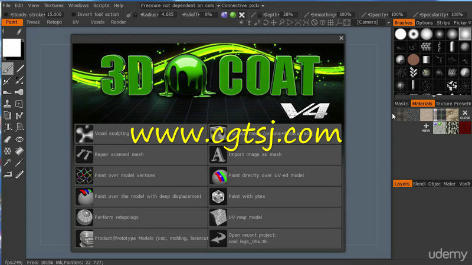This screenshot has width=472, height=265.
Task: Switch to the Retopo room tab
Action: 54,22
